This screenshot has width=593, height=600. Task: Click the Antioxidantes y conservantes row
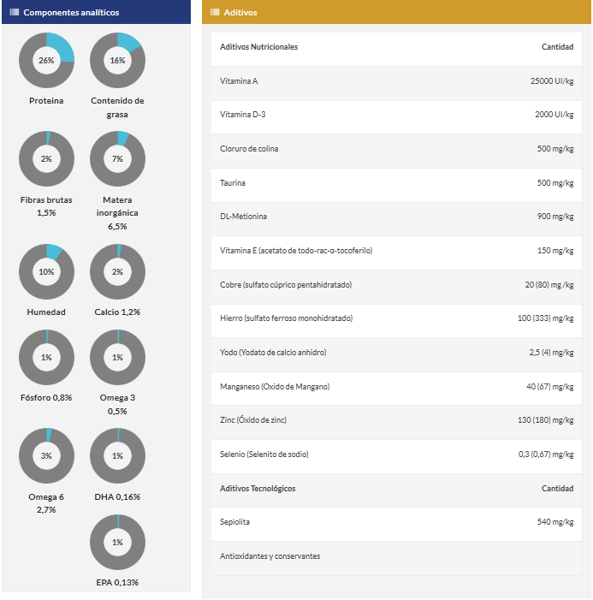(x=396, y=556)
